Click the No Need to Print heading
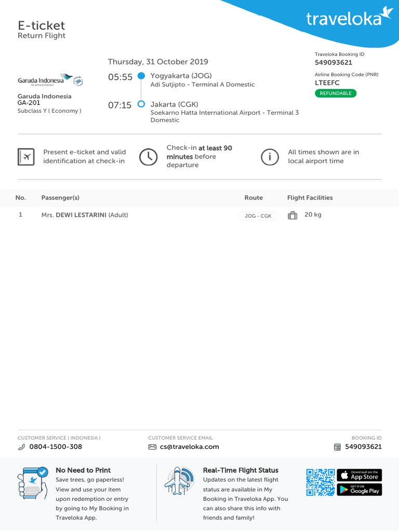Image resolution: width=399 pixels, height=532 pixels. point(83,470)
